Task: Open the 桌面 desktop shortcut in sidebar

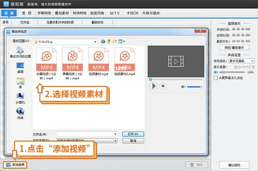Action: tap(20, 67)
